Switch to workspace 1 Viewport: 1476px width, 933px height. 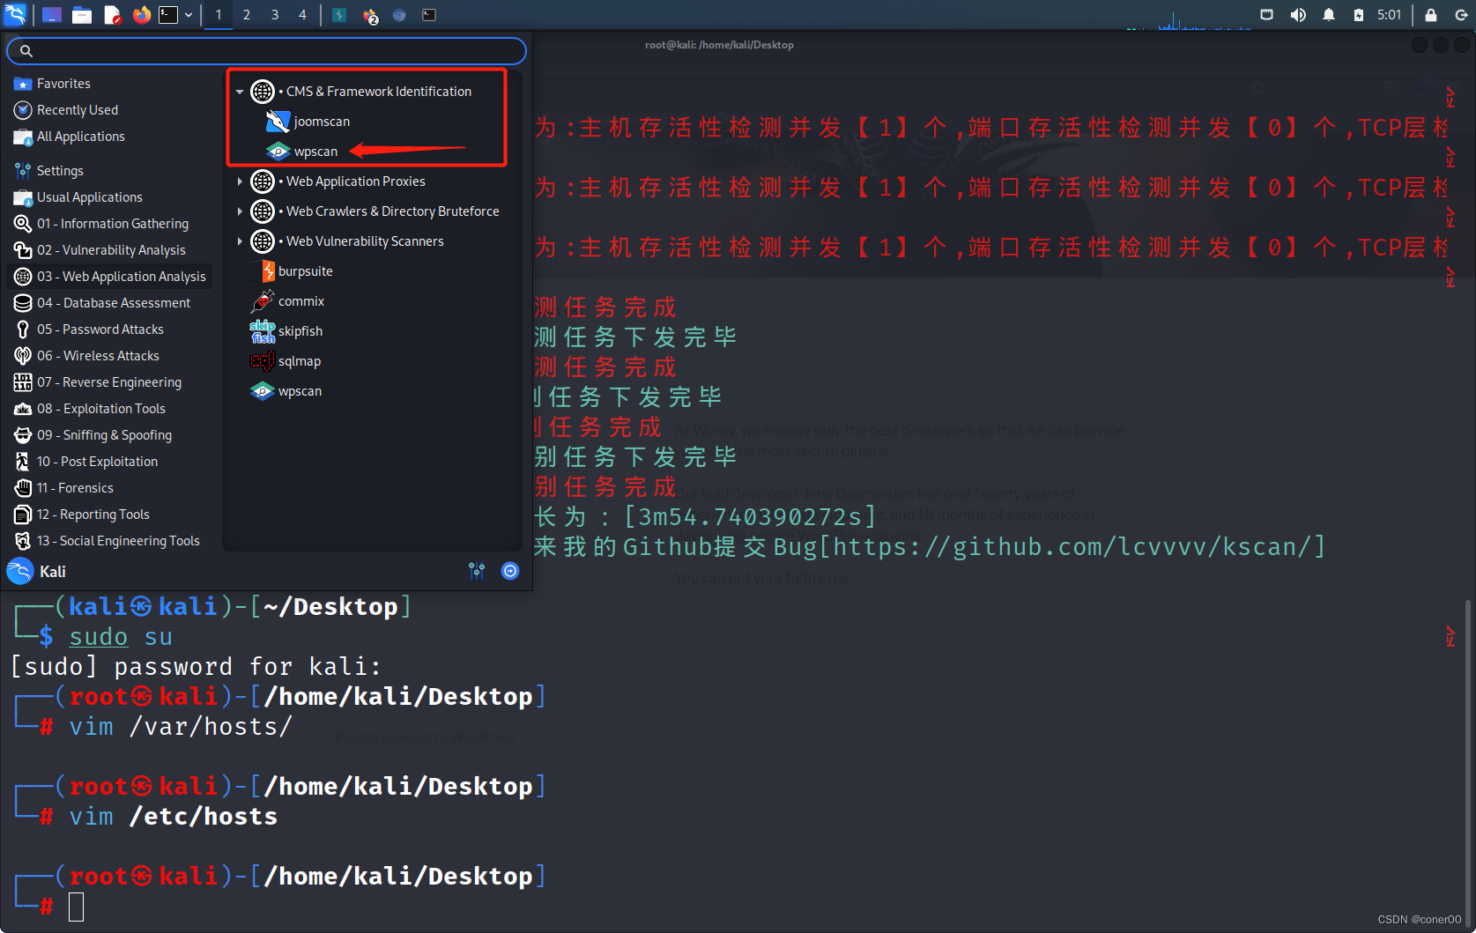pos(219,15)
